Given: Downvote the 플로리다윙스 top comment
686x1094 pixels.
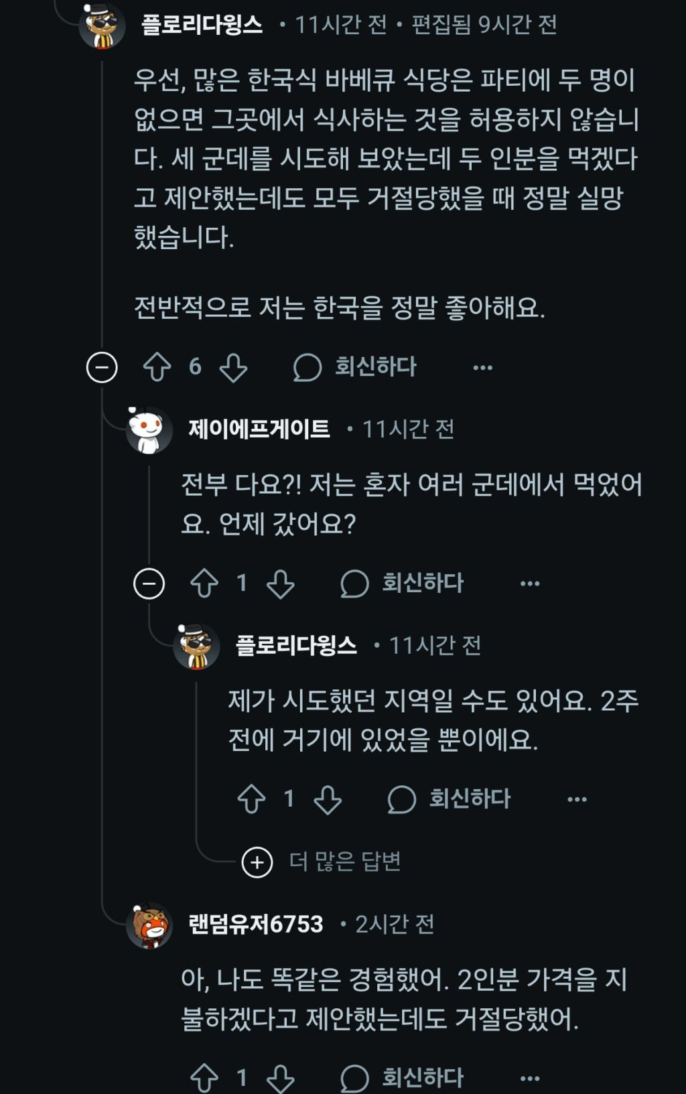Looking at the screenshot, I should (232, 367).
